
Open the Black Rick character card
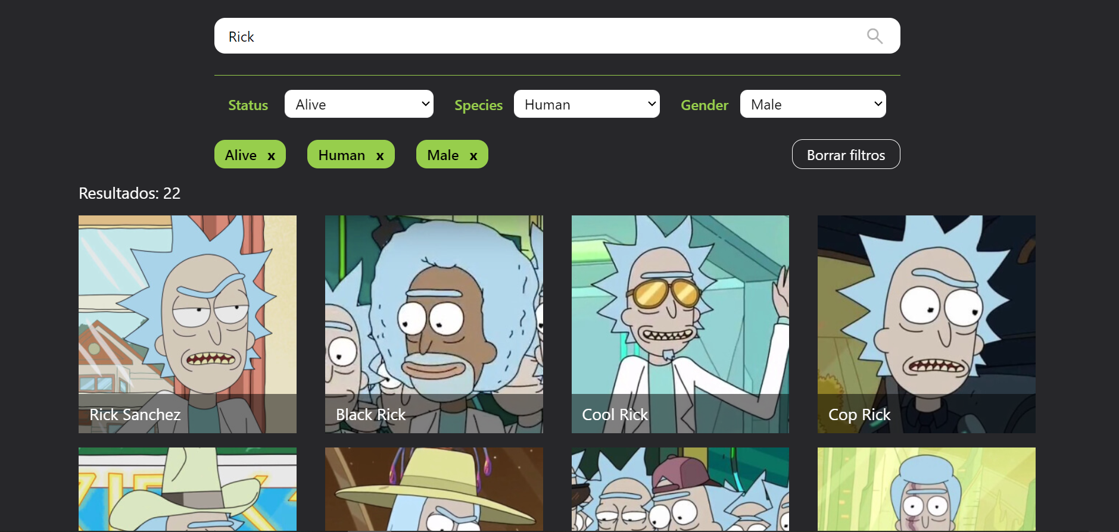coord(434,324)
